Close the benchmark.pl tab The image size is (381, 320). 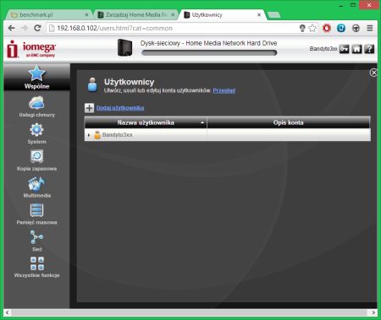click(x=86, y=14)
